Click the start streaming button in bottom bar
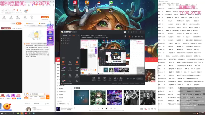 point(139,79)
